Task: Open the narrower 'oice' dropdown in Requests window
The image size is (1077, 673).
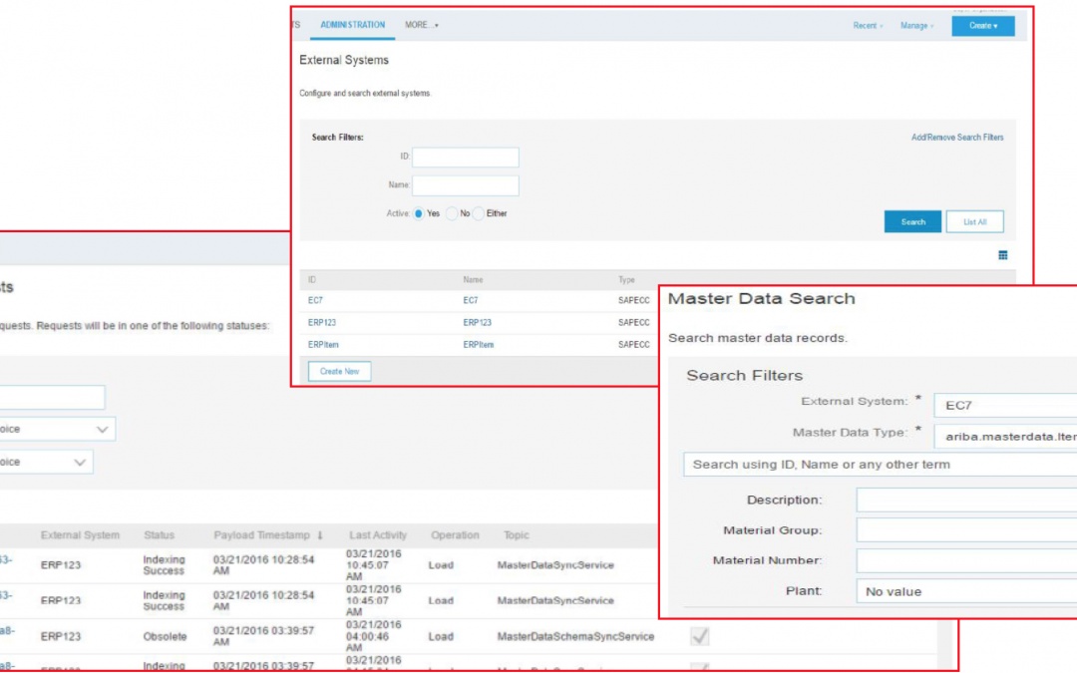Action: tap(47, 463)
